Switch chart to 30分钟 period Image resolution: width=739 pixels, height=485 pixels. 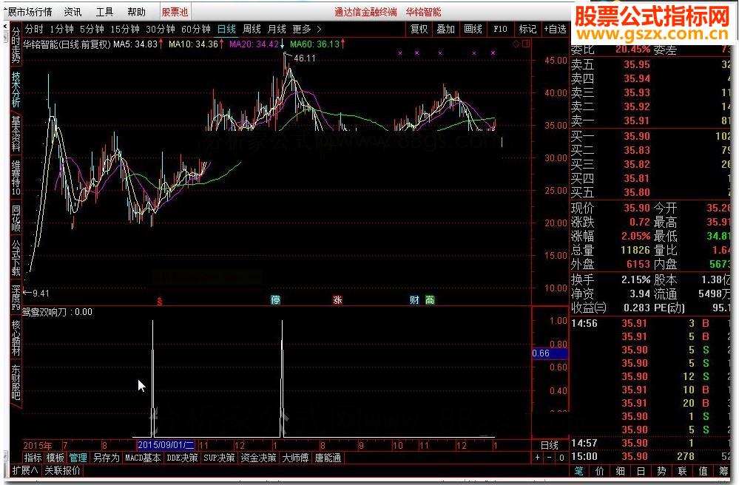[x=161, y=29]
